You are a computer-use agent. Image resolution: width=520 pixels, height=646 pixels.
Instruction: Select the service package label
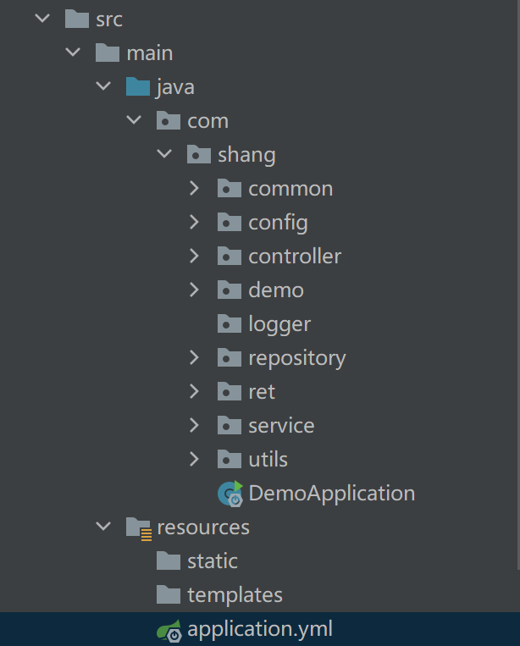click(281, 425)
